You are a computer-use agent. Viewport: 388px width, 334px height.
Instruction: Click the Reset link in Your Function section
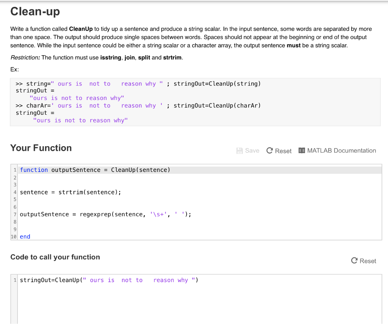coord(282,151)
